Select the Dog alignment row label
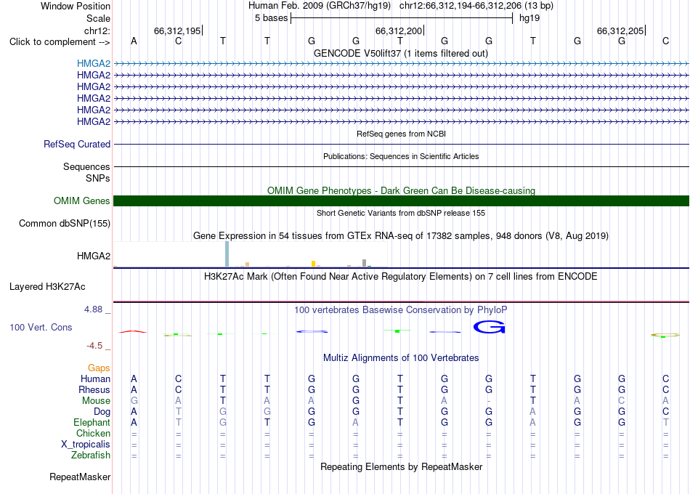690x494 pixels. 102,412
